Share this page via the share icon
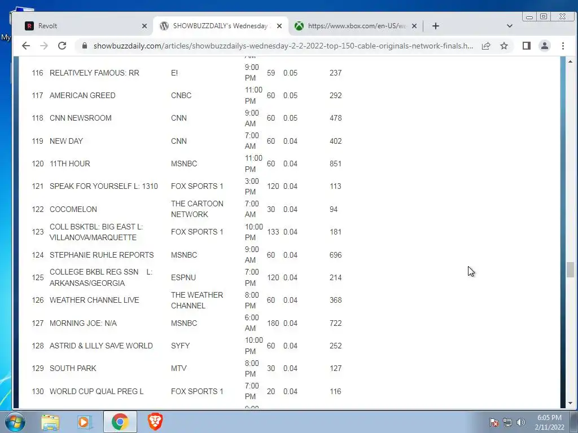This screenshot has height=433, width=578. coord(486,46)
